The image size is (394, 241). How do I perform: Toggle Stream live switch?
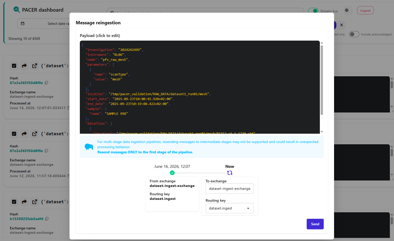(x=313, y=11)
